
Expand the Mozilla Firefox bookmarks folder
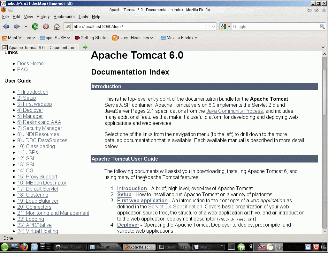tap(179, 38)
